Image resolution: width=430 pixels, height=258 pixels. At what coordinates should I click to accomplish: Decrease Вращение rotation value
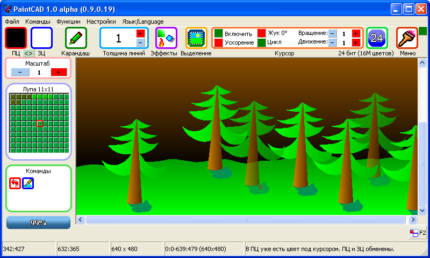tap(332, 33)
